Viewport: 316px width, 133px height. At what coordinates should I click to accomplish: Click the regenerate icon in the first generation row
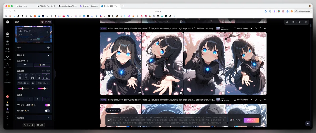[260, 28]
